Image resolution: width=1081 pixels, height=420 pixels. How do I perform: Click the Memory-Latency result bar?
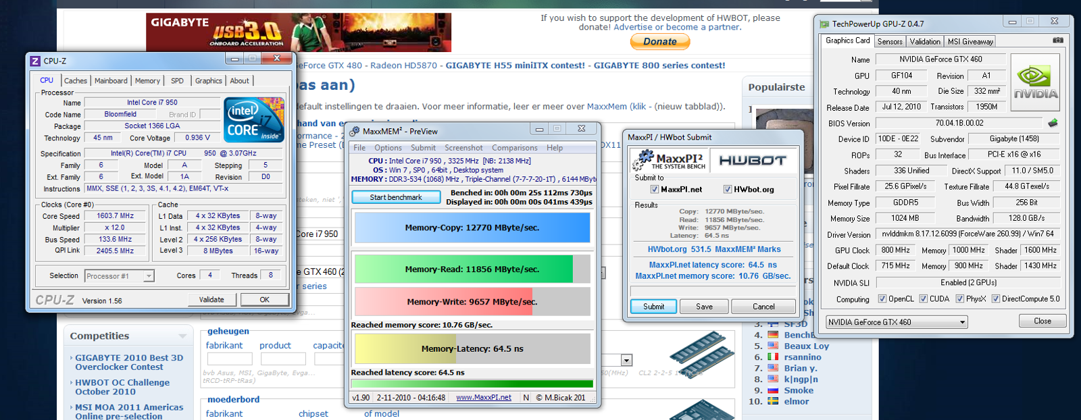pyautogui.click(x=472, y=349)
